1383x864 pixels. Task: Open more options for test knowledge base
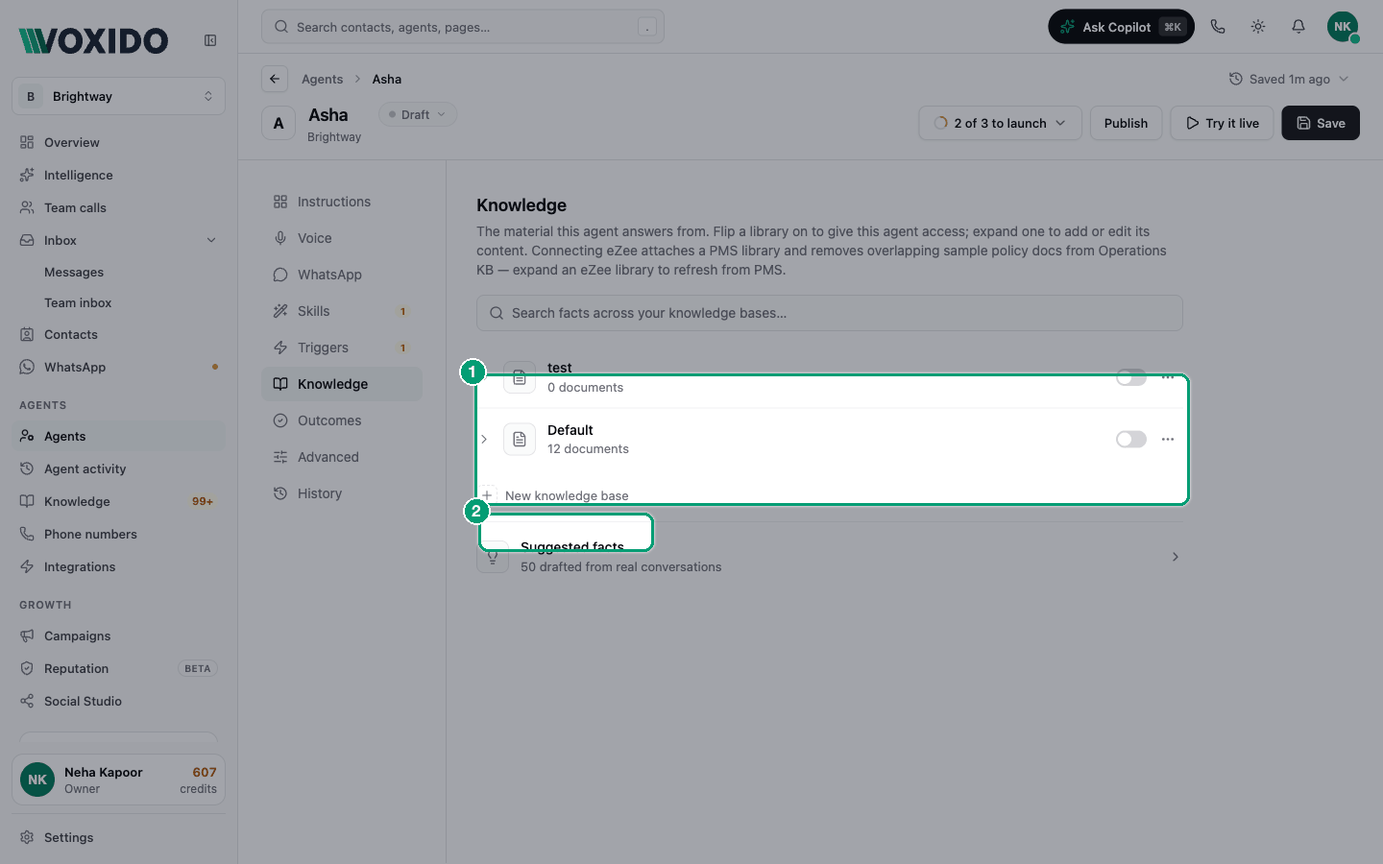(x=1168, y=377)
